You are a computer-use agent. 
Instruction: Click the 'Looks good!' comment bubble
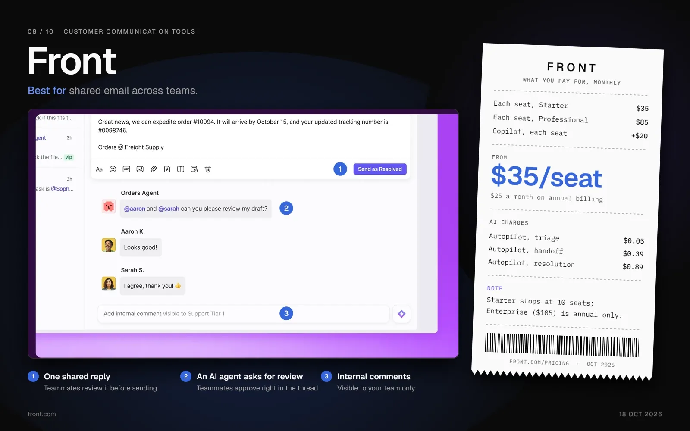pos(141,247)
